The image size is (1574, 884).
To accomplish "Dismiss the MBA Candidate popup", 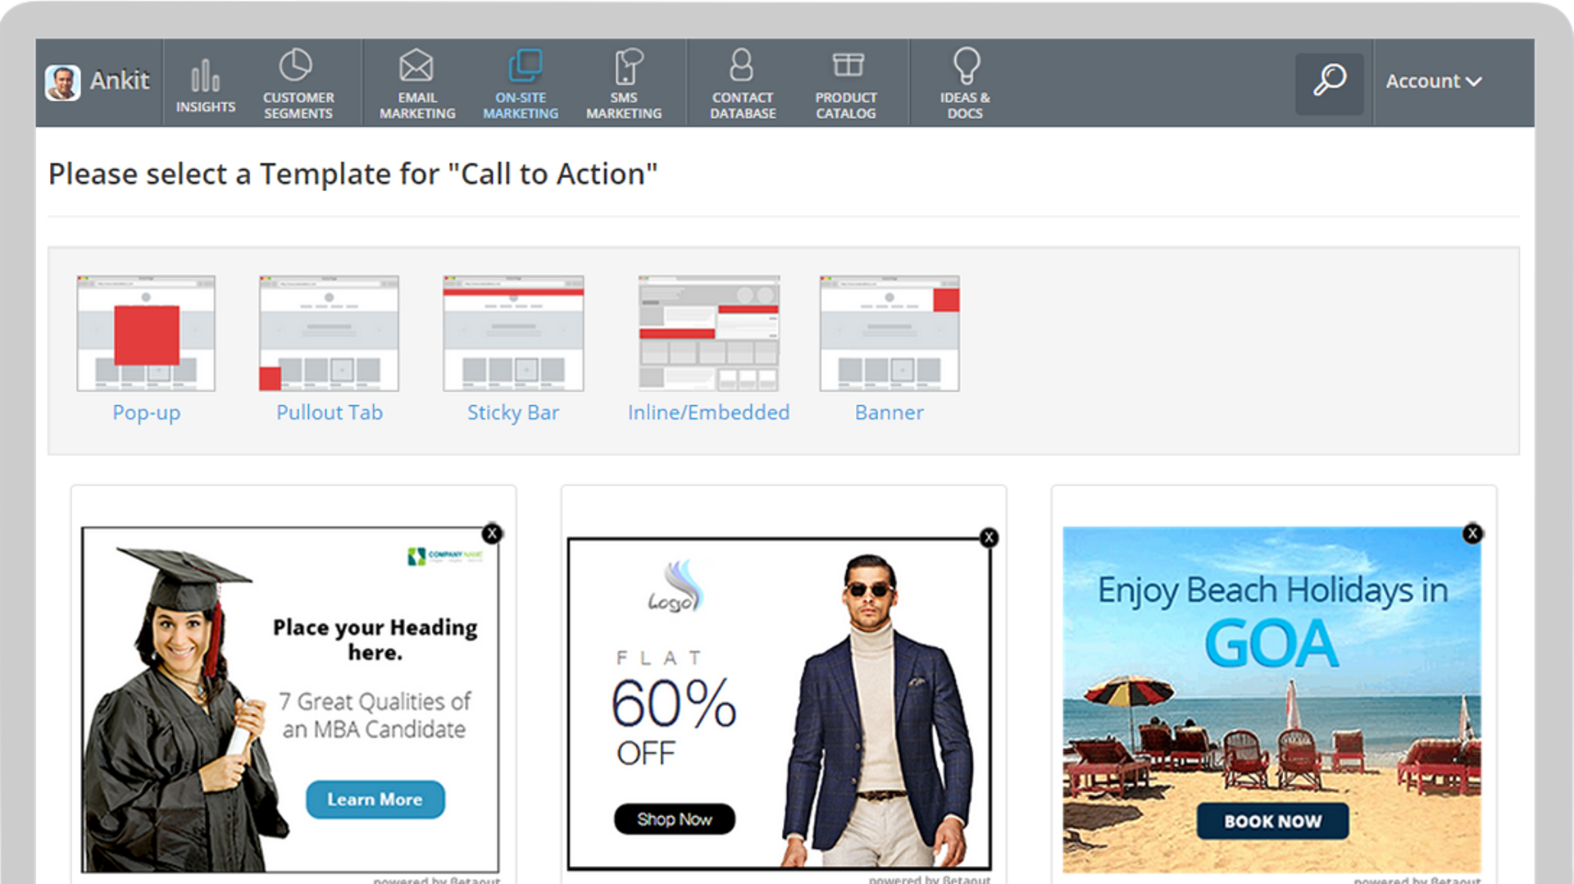I will (492, 533).
